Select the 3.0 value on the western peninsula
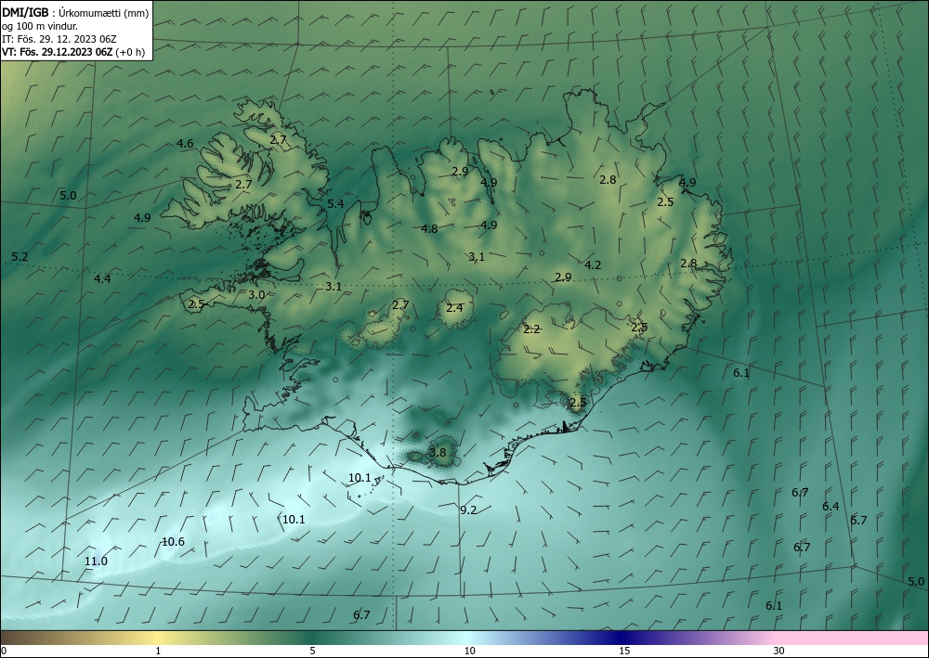Image resolution: width=929 pixels, height=658 pixels. [256, 295]
